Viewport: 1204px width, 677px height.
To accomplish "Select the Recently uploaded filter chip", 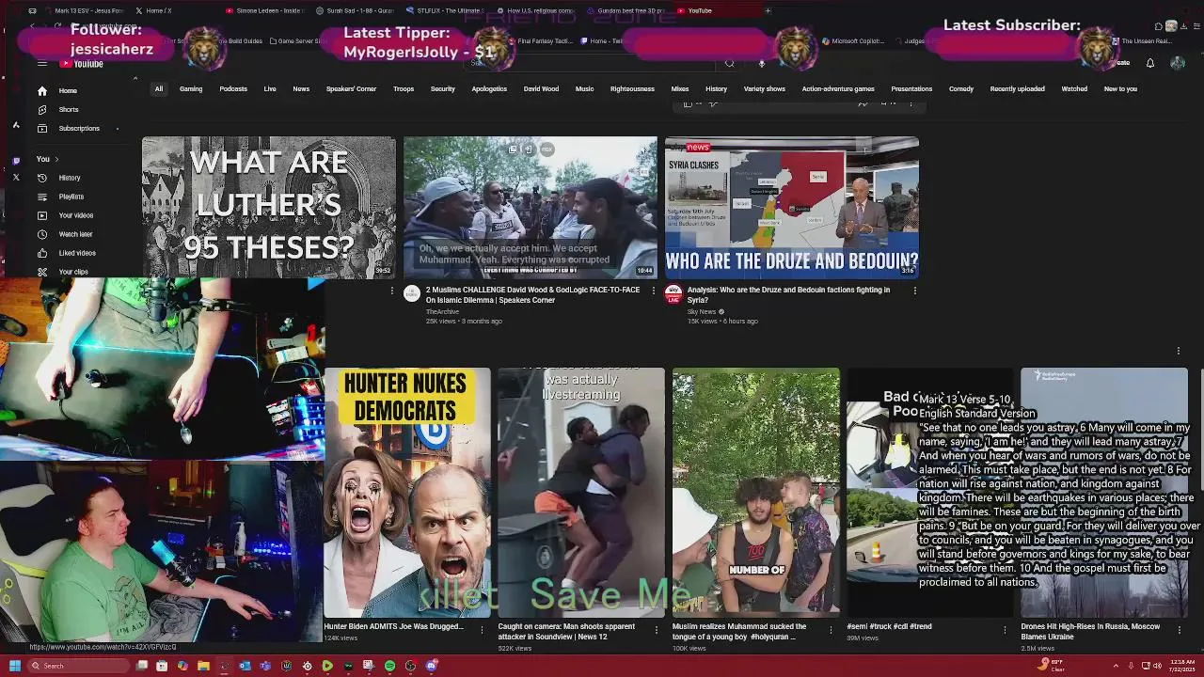I will coord(1017,89).
